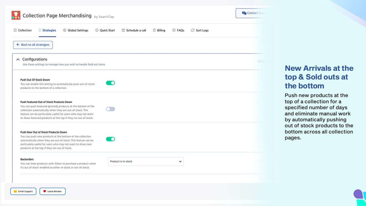The image size is (366, 206).
Task: Open the Schedule a call tab
Action: click(134, 30)
